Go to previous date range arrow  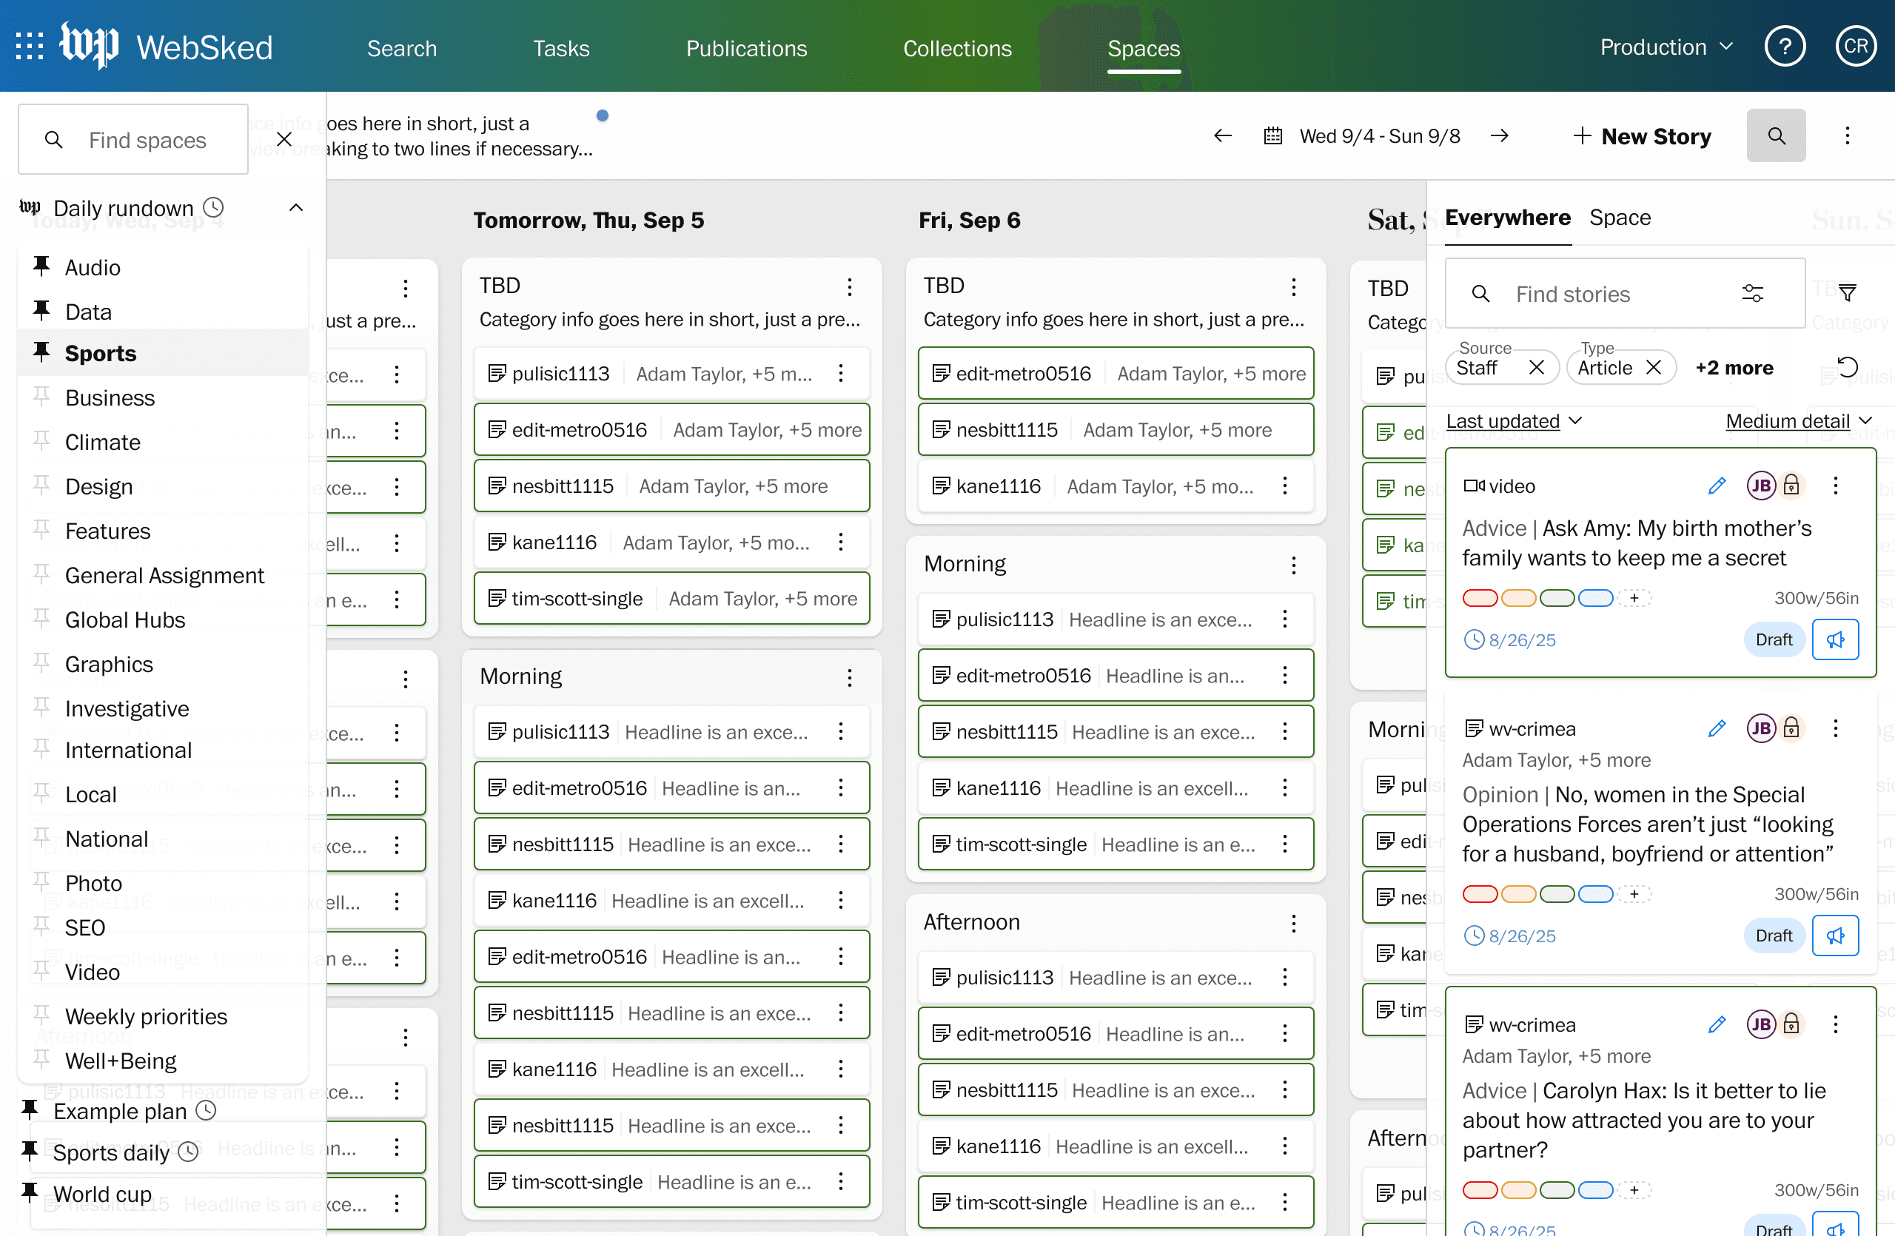(1222, 136)
